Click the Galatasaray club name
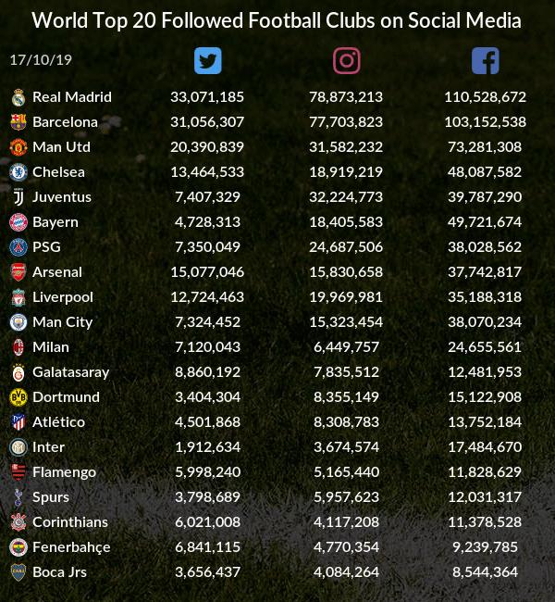Image resolution: width=555 pixels, height=602 pixels. [x=70, y=371]
